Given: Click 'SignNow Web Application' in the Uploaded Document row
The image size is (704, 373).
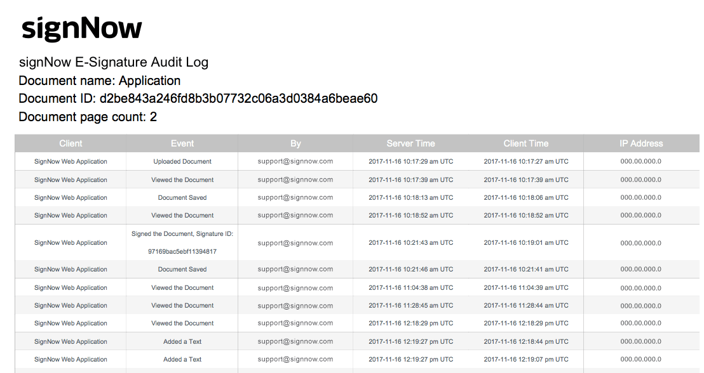Looking at the screenshot, I should click(71, 161).
